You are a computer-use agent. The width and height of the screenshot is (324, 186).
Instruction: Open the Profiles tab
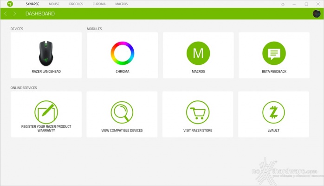76,4
